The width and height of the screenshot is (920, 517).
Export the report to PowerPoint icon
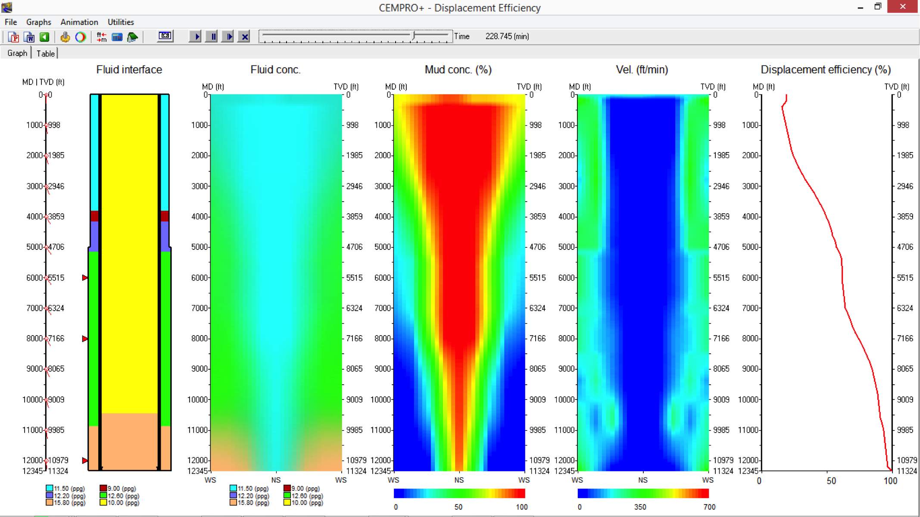13,37
